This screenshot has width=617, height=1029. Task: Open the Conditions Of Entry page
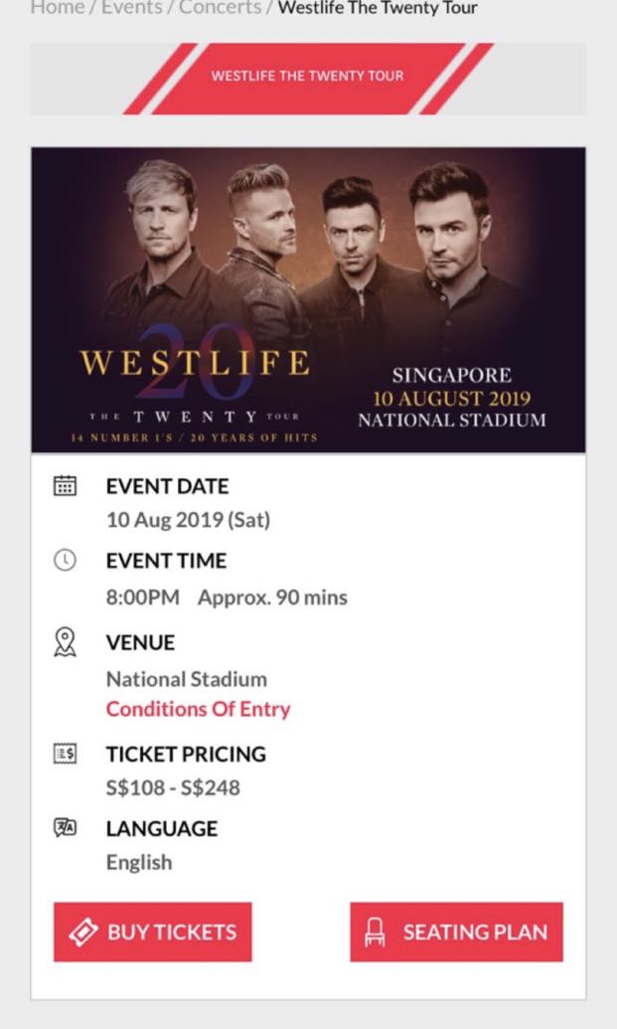coord(197,709)
